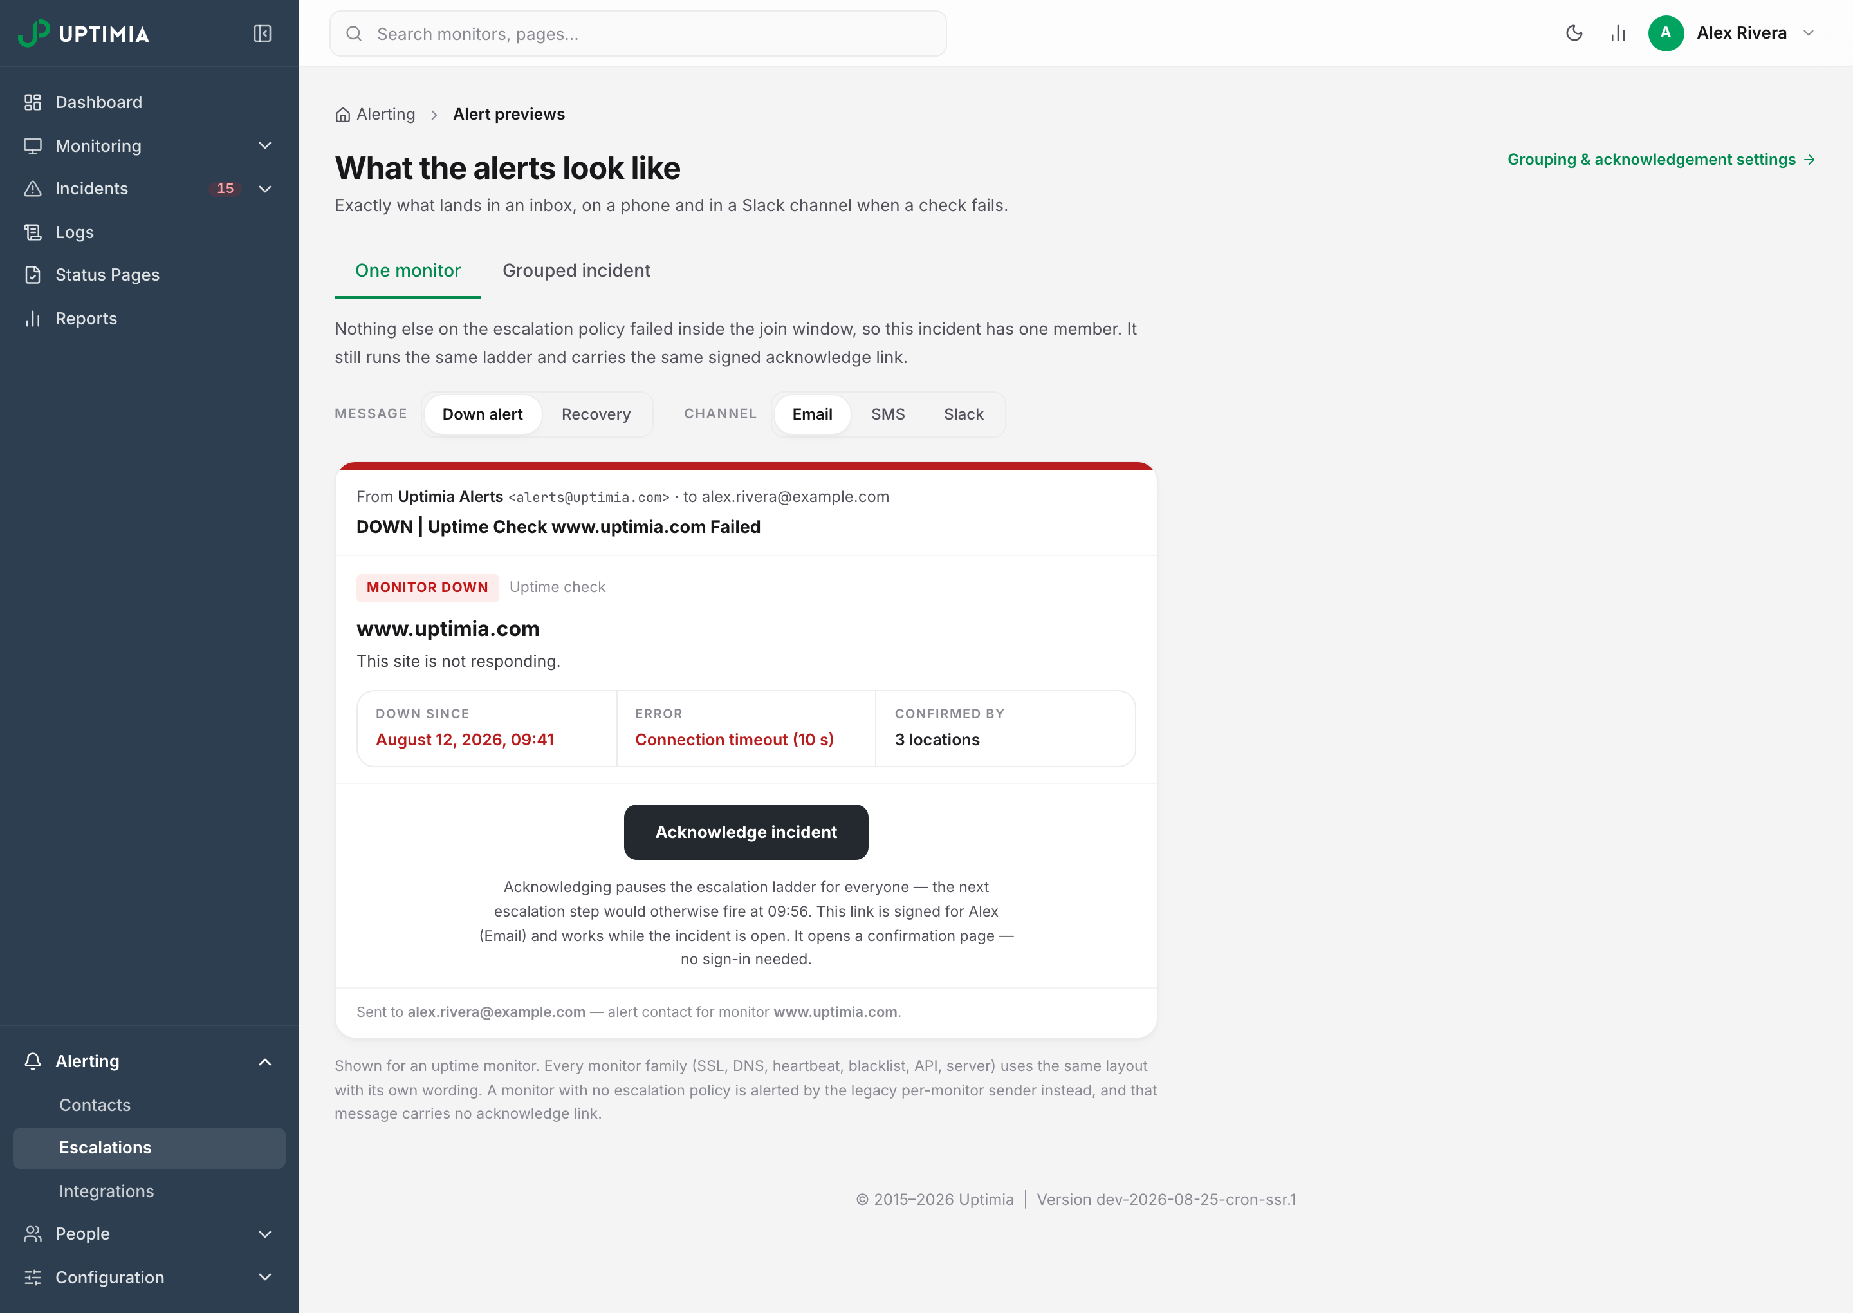Toggle dark mode moon icon
This screenshot has width=1853, height=1313.
(x=1574, y=33)
